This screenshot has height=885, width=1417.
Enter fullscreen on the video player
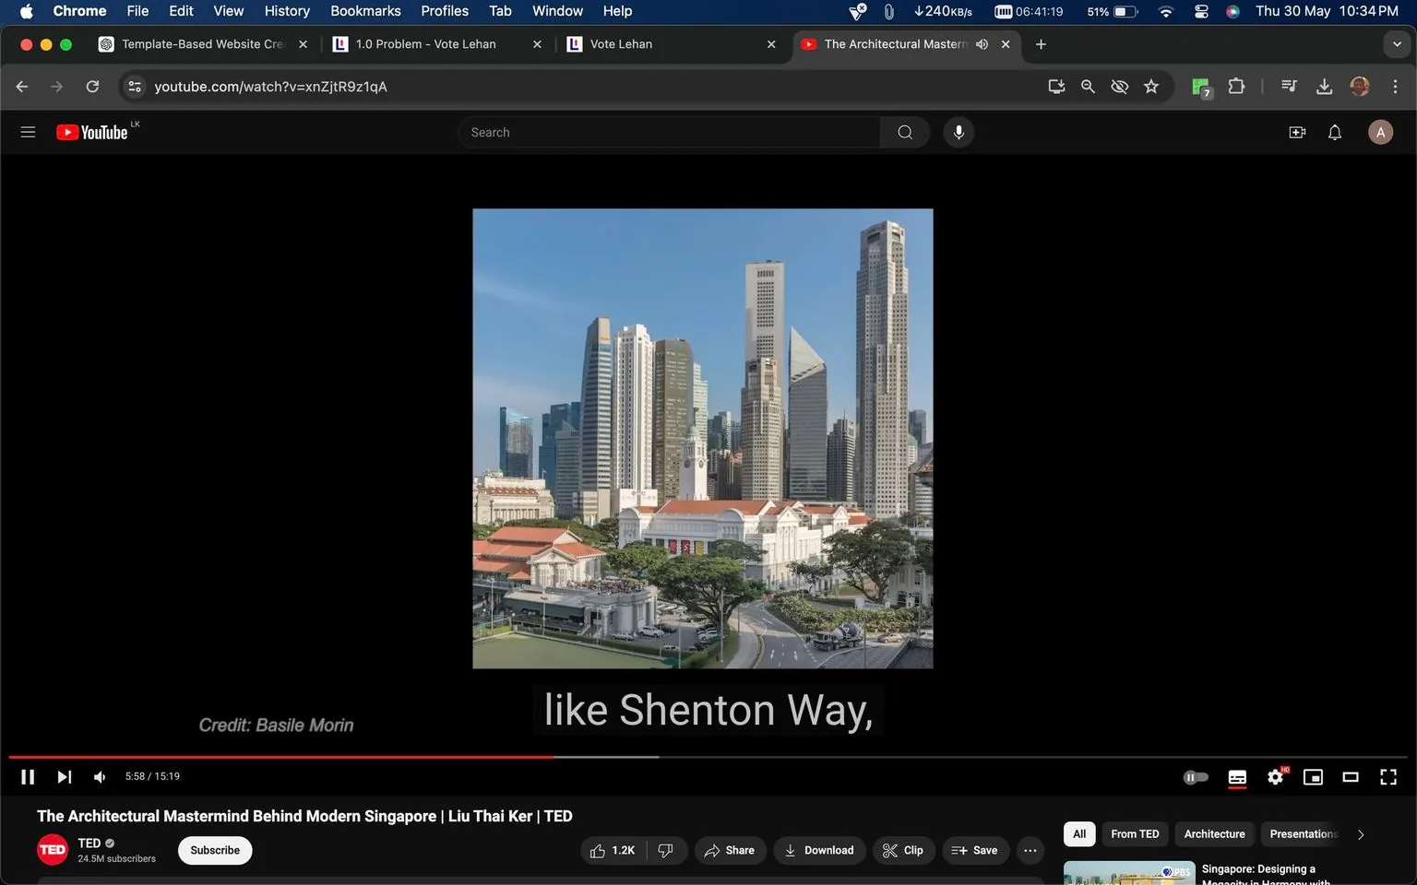click(x=1388, y=776)
